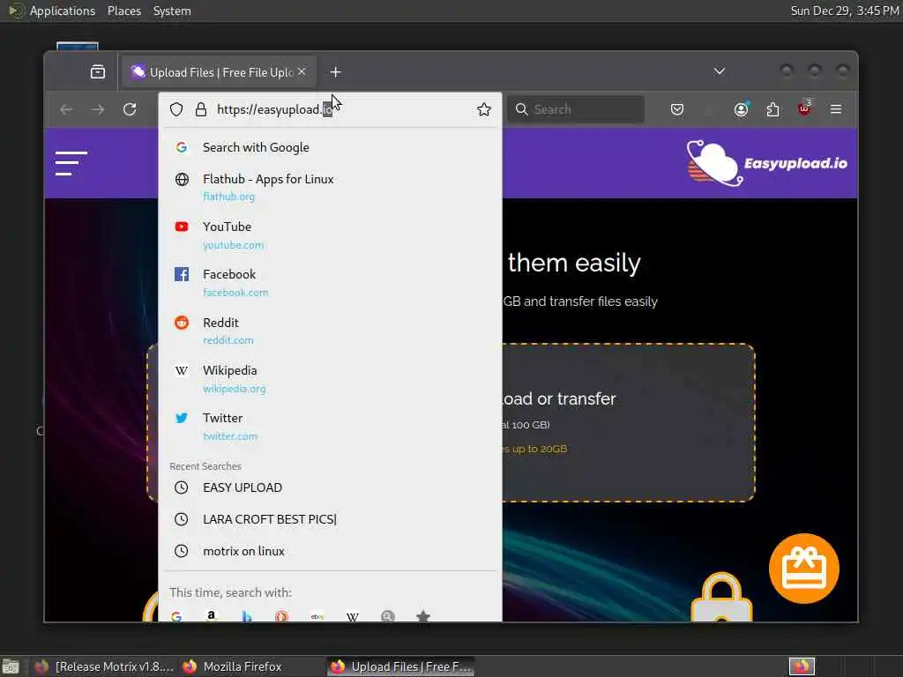This screenshot has width=903, height=677.
Task: Click the workspace switcher Firefox thumbnail
Action: pyautogui.click(x=802, y=666)
